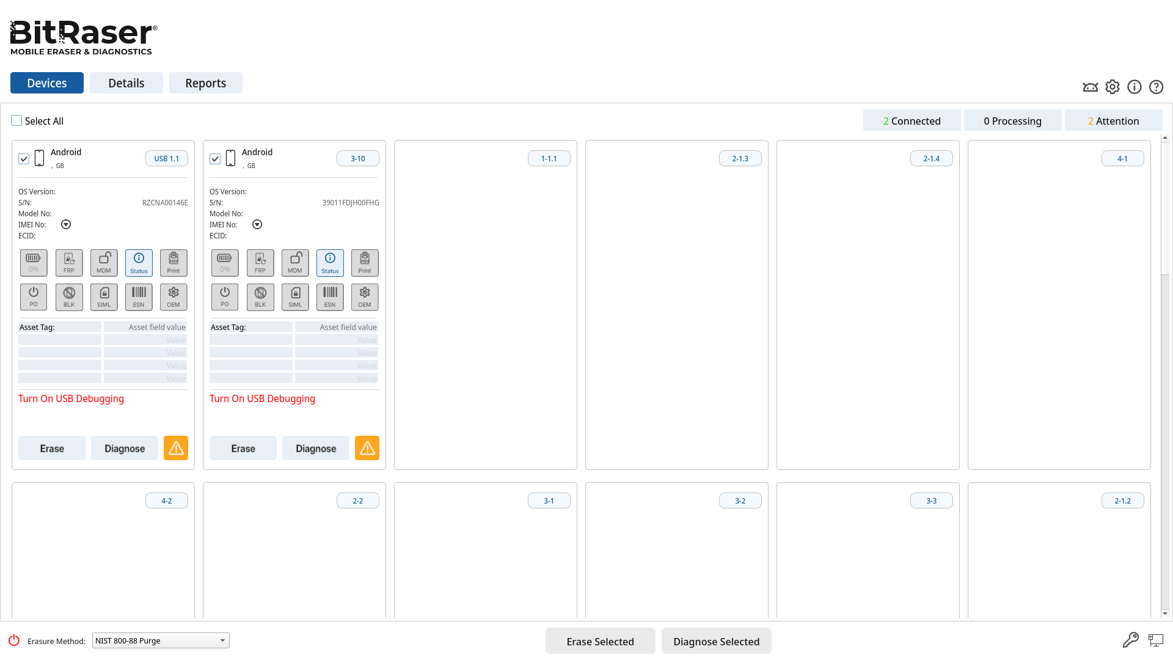This screenshot has width=1173, height=660.
Task: Uncheck the 3-10 device checkbox
Action: coord(215,159)
